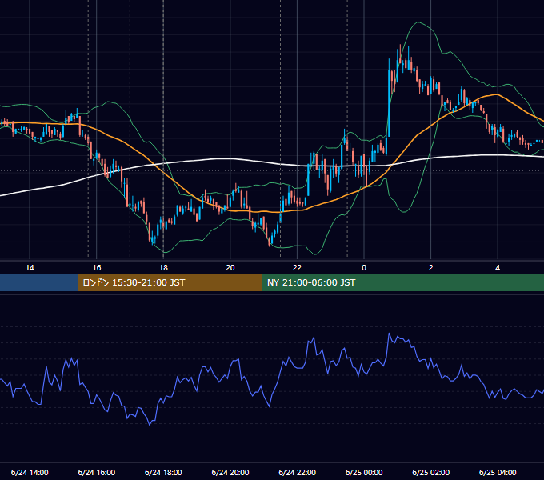
Task: Click the 6/24 14:00 date label
Action: tap(30, 472)
